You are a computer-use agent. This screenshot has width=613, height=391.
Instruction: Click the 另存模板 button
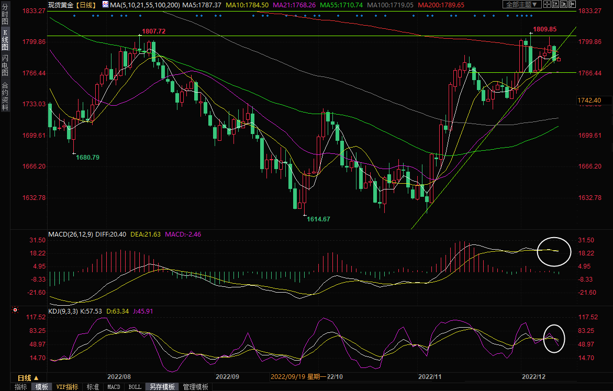click(162, 387)
